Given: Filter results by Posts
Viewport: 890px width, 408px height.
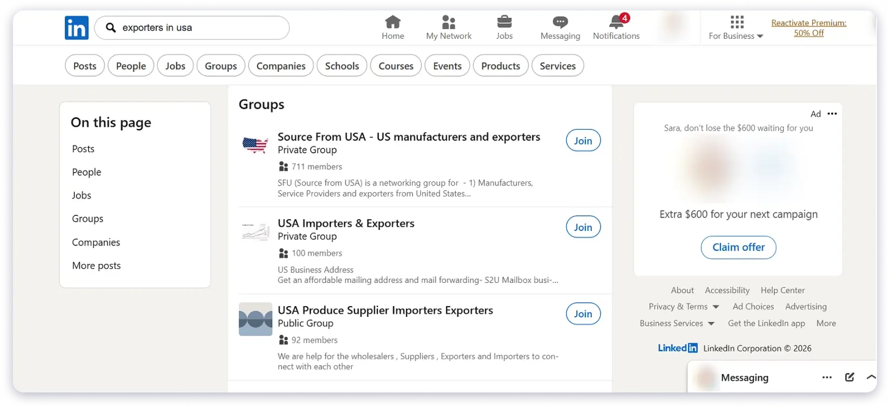Looking at the screenshot, I should (x=85, y=66).
